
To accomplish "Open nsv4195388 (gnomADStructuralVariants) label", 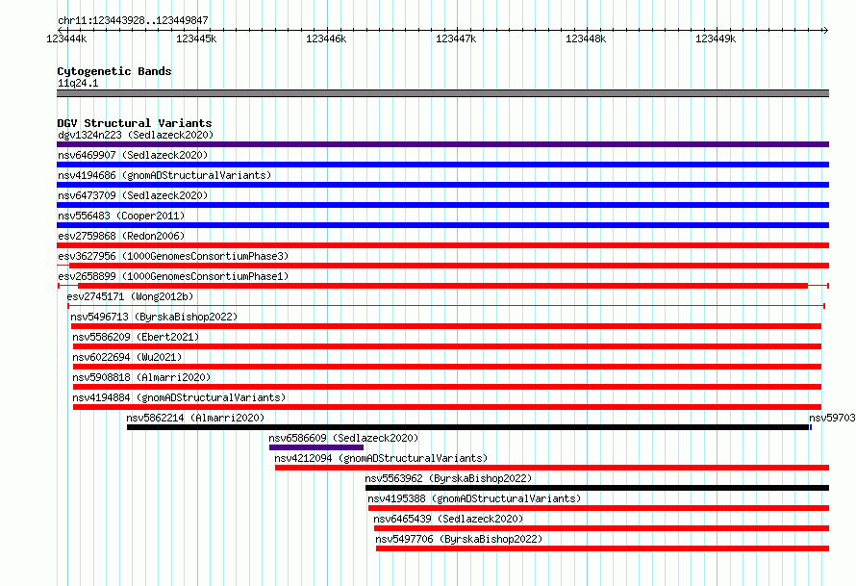I will coord(474,498).
